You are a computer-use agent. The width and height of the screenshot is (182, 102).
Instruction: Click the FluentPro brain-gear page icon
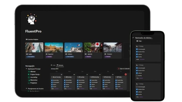[32, 19]
